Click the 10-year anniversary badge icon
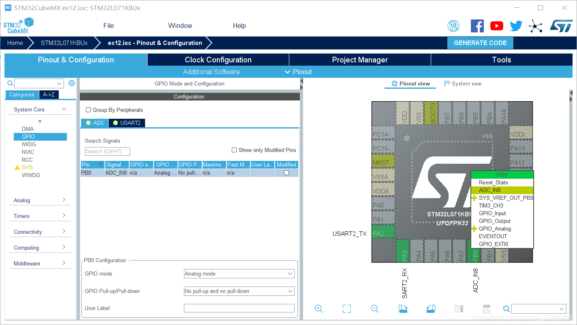Viewport: 577px width, 325px height. [453, 26]
